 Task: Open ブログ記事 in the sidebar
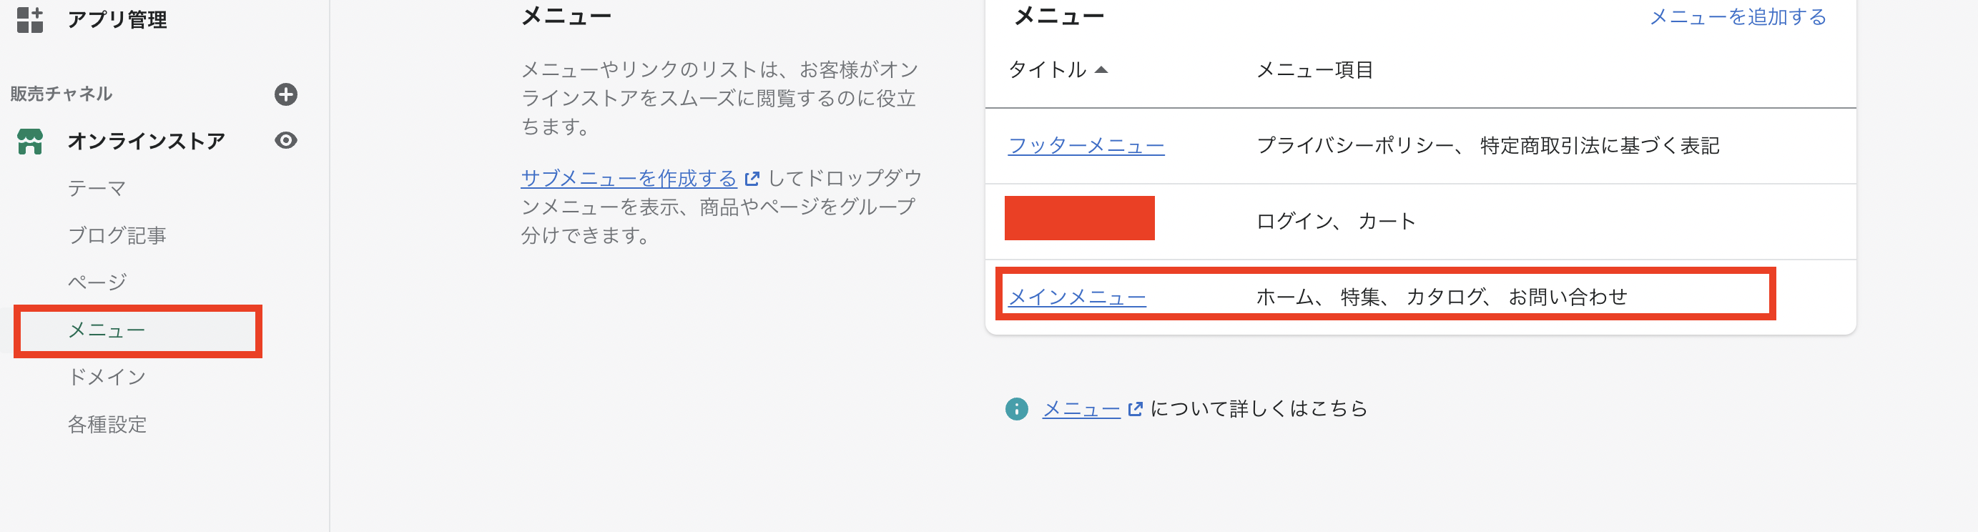tap(117, 236)
